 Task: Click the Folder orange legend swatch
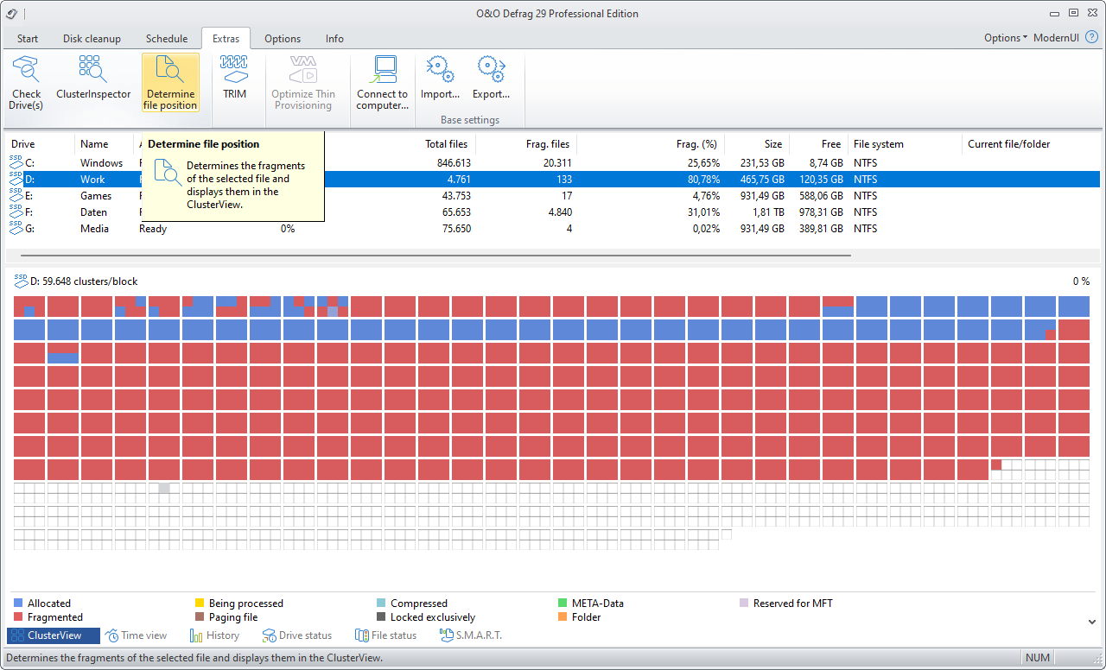(x=563, y=616)
